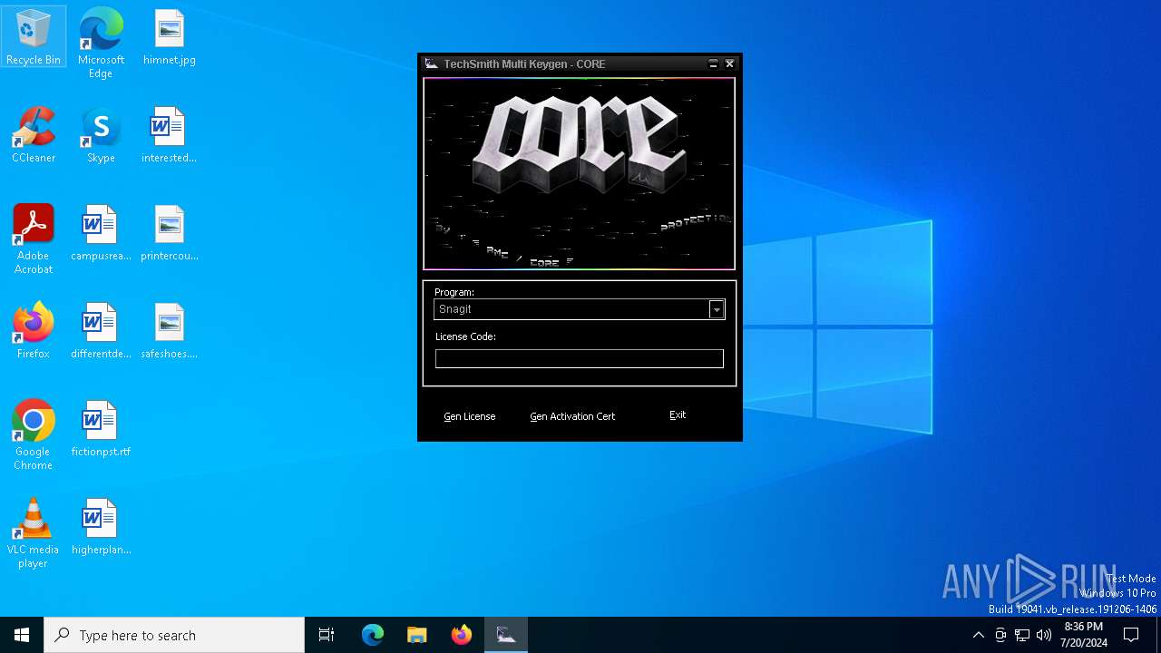Show hidden system tray icons
This screenshot has width=1161, height=653.
coord(978,635)
